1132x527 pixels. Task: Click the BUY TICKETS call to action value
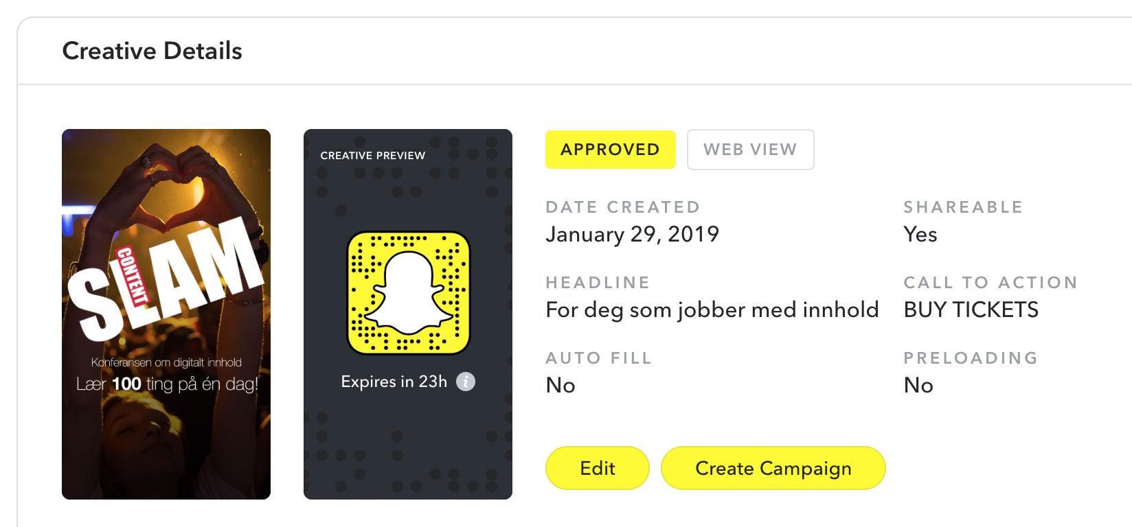tap(971, 309)
